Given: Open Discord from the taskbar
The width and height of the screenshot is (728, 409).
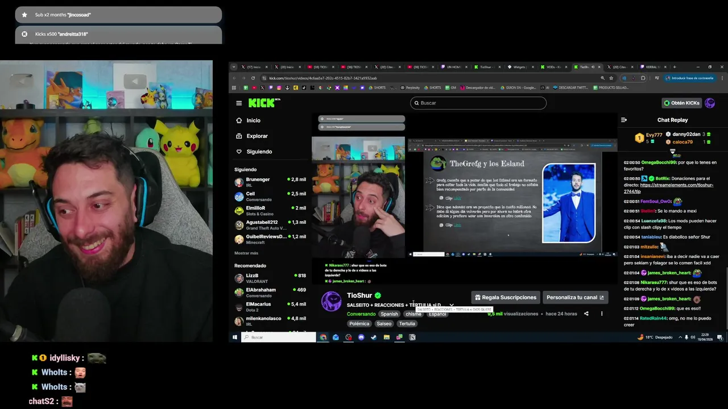Looking at the screenshot, I should [x=361, y=337].
